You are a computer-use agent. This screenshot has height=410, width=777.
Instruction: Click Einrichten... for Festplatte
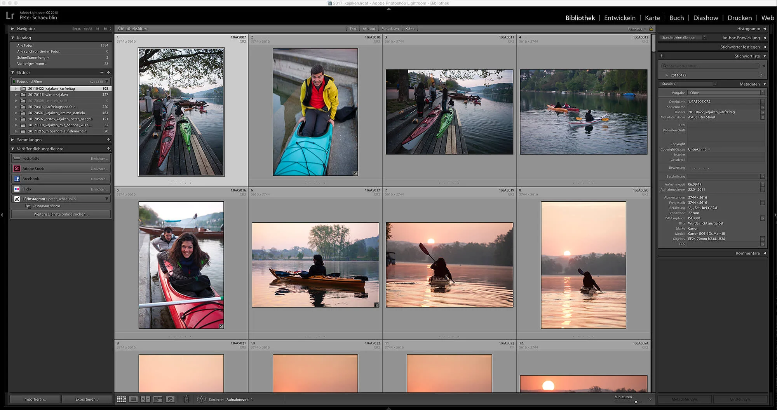(x=99, y=159)
